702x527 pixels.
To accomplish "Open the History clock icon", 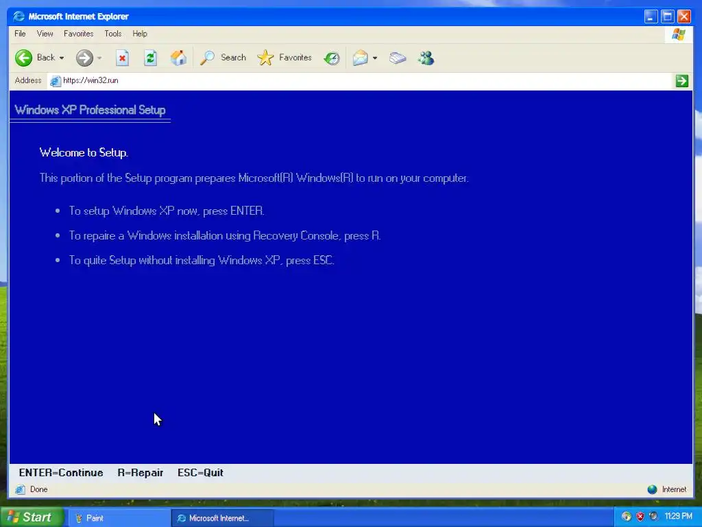I will pyautogui.click(x=332, y=58).
